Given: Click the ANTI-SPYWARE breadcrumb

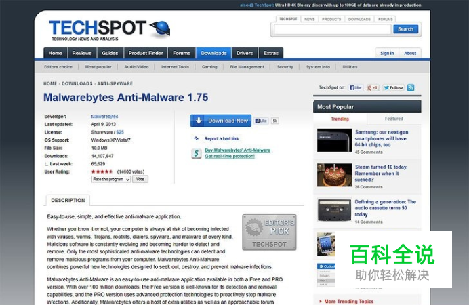Looking at the screenshot, I should point(115,84).
